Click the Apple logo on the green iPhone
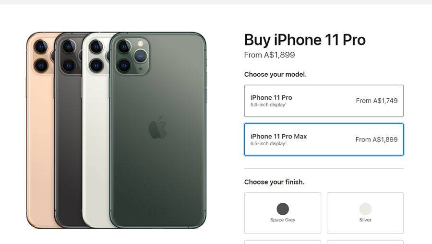The image size is (432, 244). (x=158, y=128)
